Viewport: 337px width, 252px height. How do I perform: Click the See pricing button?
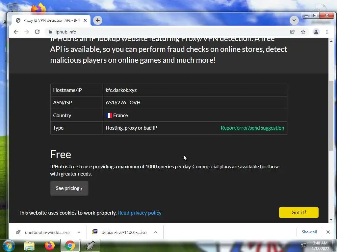(x=69, y=188)
